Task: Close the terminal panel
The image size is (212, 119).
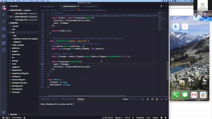Action: (166, 99)
